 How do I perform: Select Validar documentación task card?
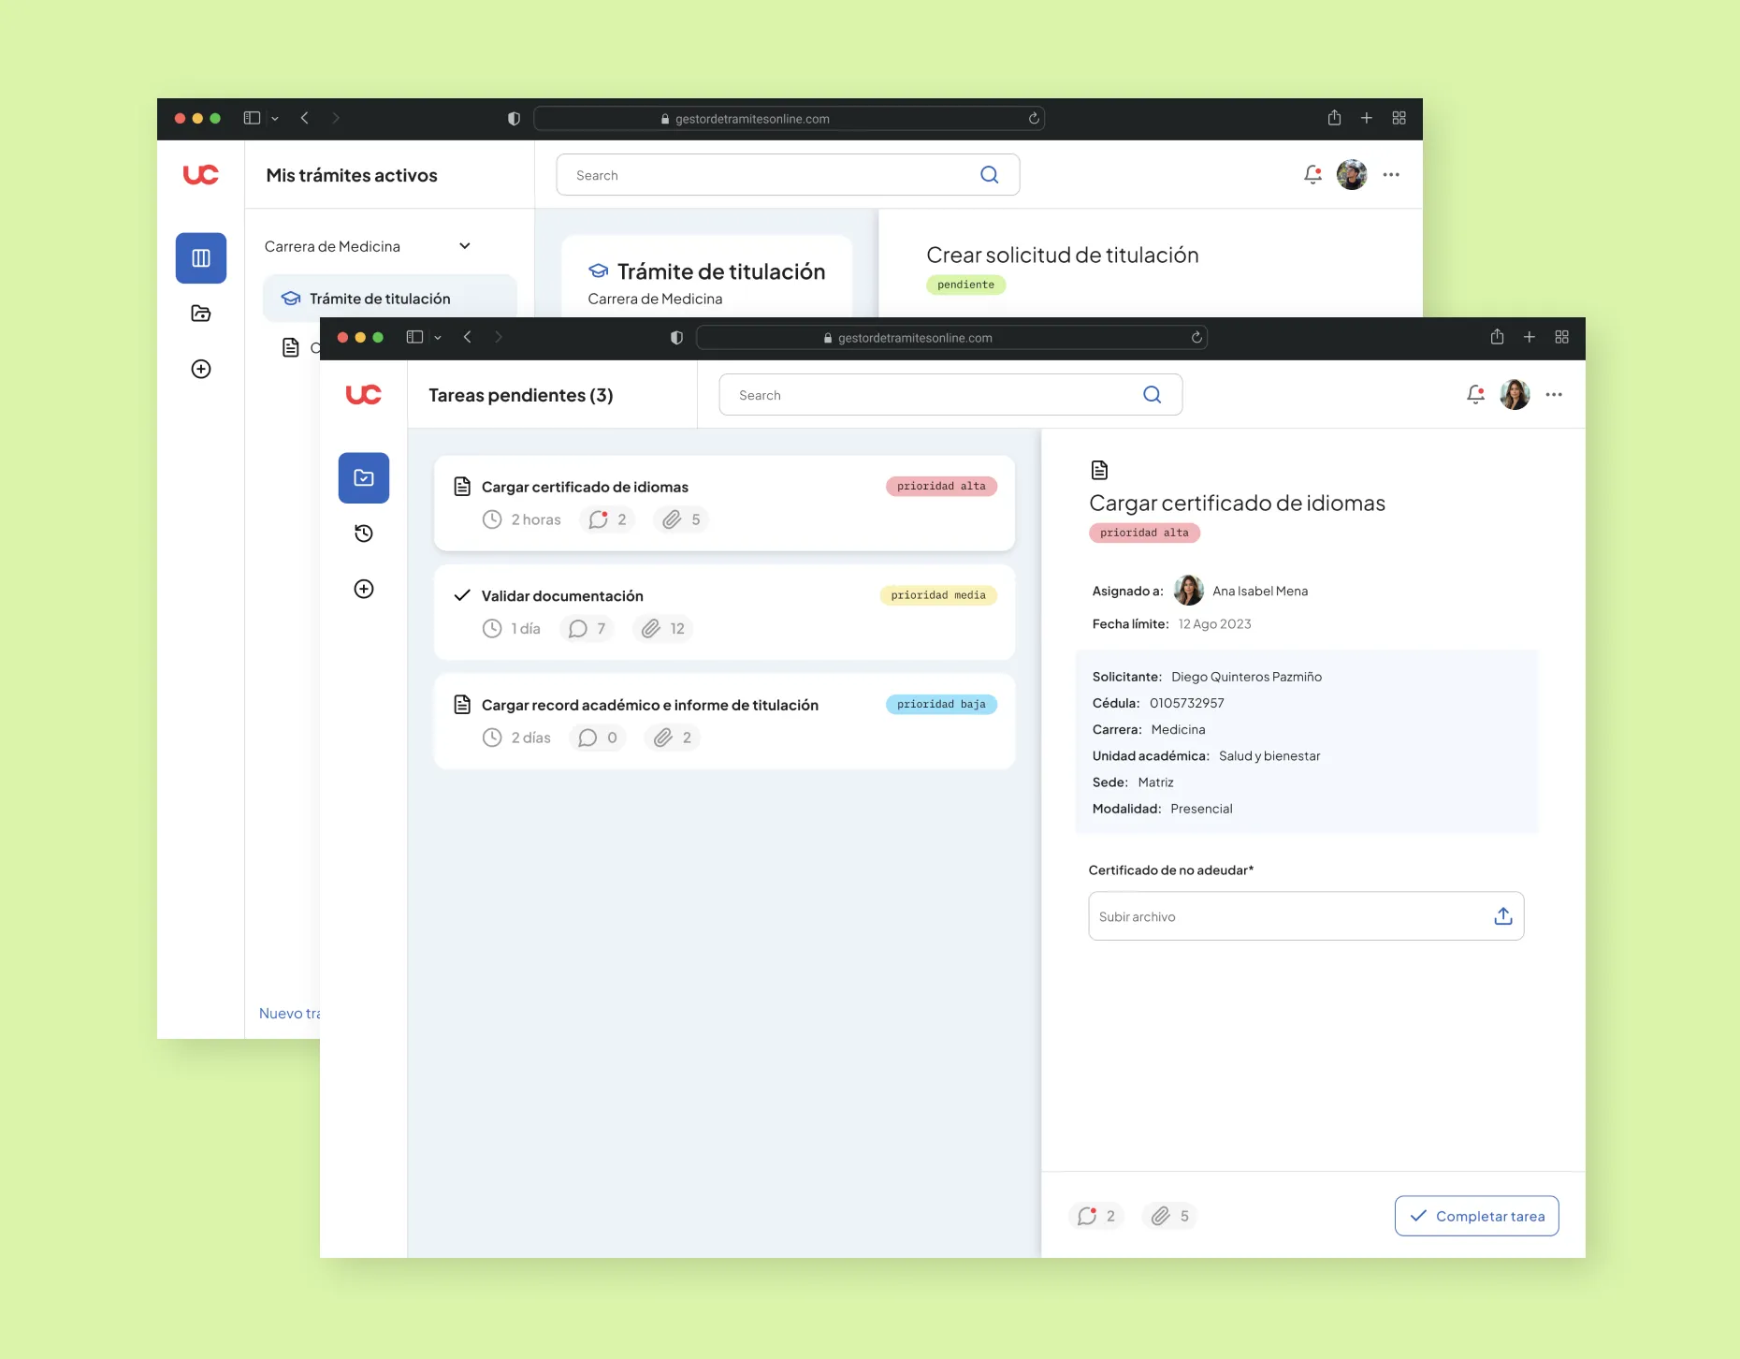tap(724, 612)
